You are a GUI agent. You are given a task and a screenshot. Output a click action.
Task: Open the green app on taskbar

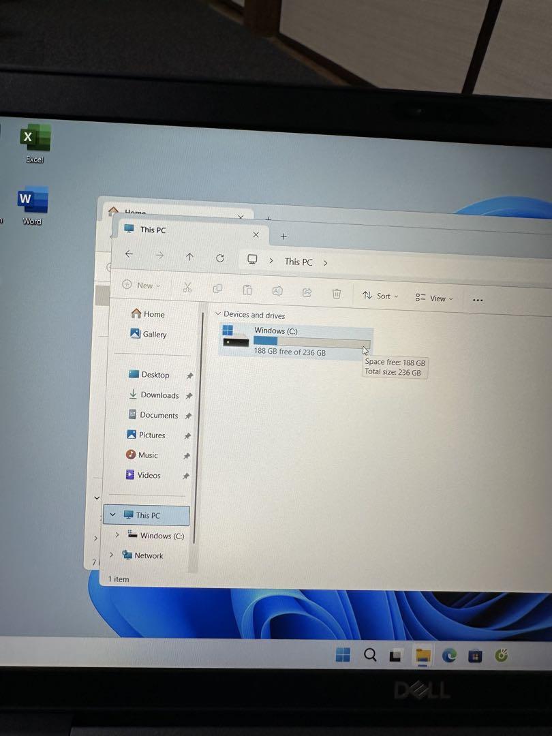[x=502, y=655]
